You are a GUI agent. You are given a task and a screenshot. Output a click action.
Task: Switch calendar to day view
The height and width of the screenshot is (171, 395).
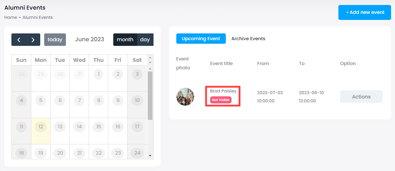click(145, 40)
